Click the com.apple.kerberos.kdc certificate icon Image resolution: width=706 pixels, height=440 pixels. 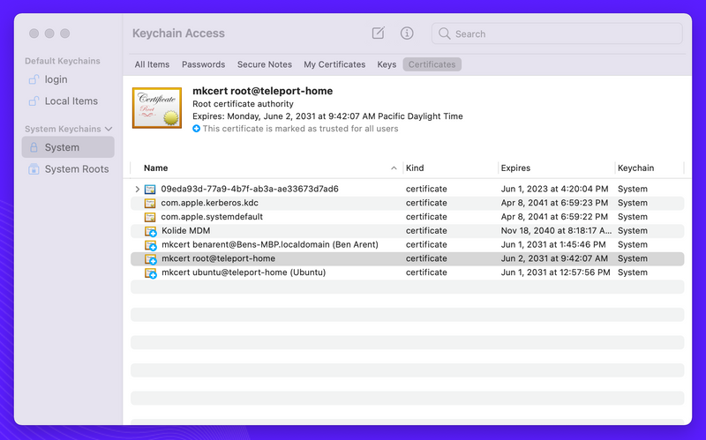(150, 203)
